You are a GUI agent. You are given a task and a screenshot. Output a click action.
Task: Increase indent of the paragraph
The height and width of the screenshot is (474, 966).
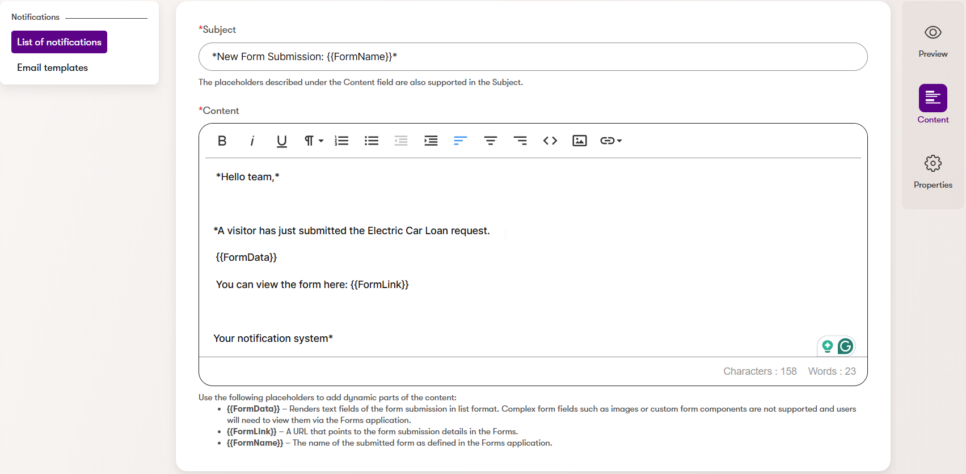pyautogui.click(x=431, y=141)
